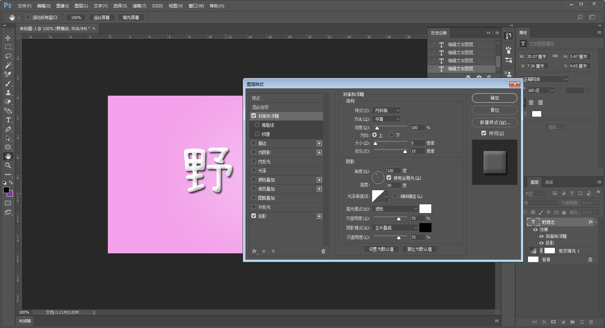Viewport: 605px width, 328px height.
Task: Toggle the Preview (预览) checkbox
Action: click(x=484, y=133)
